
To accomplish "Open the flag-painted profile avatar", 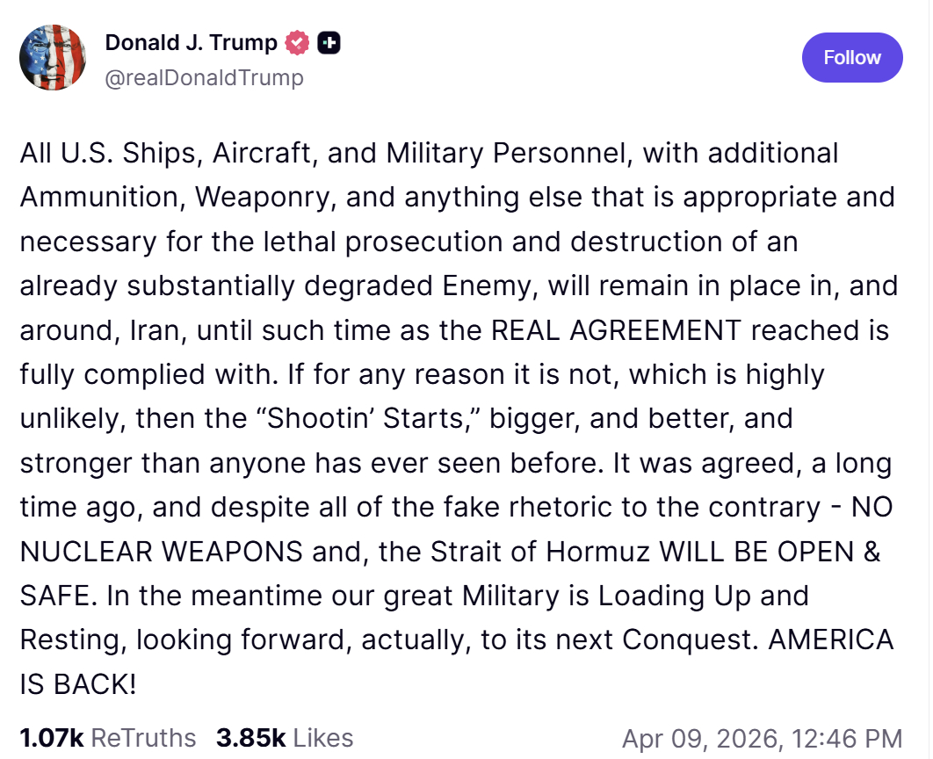I will click(x=53, y=57).
